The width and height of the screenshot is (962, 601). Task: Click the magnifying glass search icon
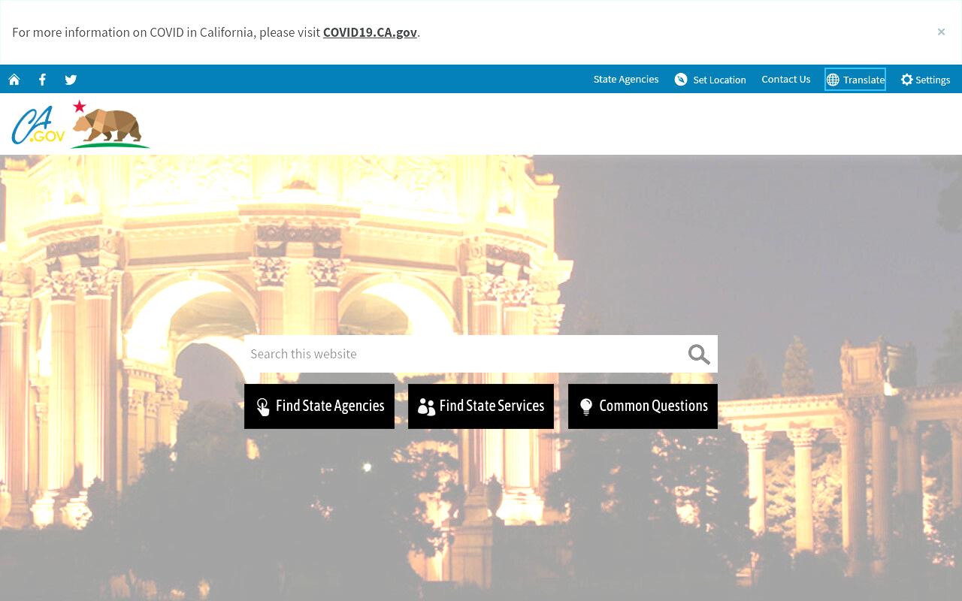coord(699,354)
